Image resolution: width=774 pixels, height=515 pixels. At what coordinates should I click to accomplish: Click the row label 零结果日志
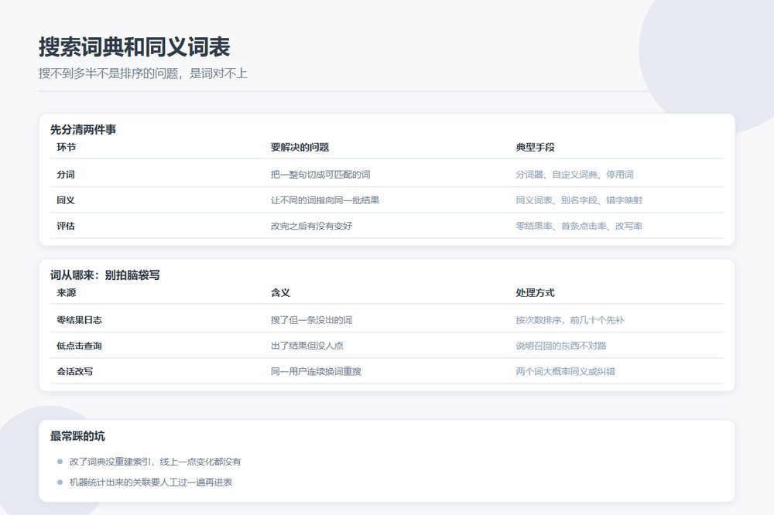click(x=79, y=319)
